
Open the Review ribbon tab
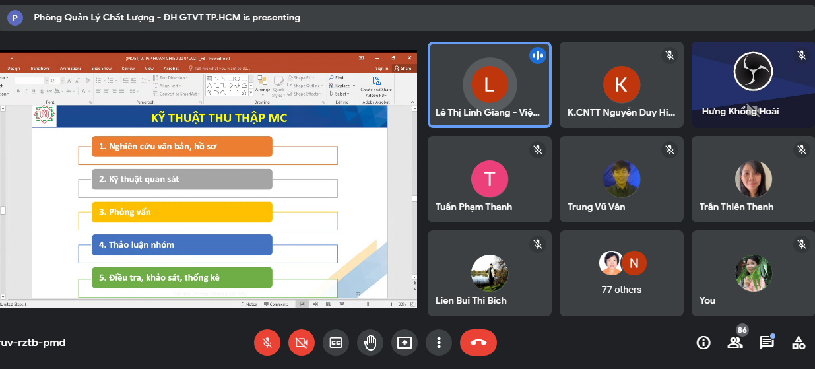point(128,68)
